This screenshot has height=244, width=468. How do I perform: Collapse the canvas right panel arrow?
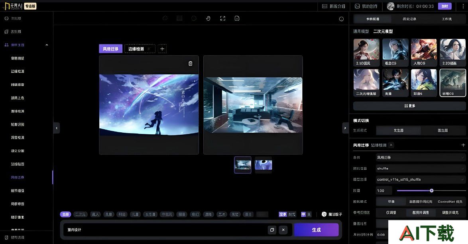(345, 128)
